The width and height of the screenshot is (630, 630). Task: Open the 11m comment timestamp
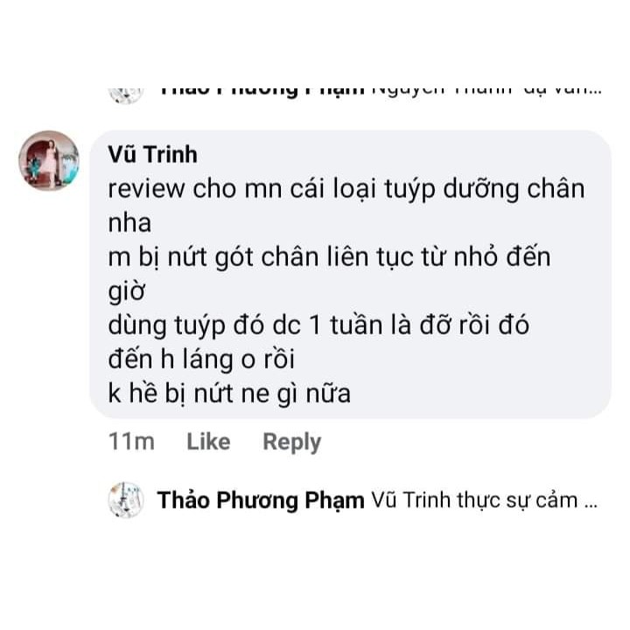[131, 442]
